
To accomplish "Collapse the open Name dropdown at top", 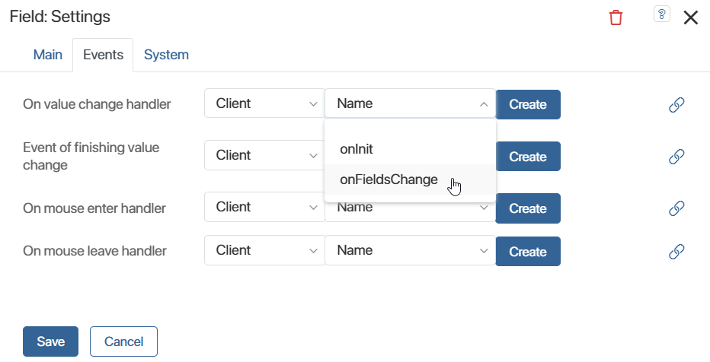I will tap(411, 103).
